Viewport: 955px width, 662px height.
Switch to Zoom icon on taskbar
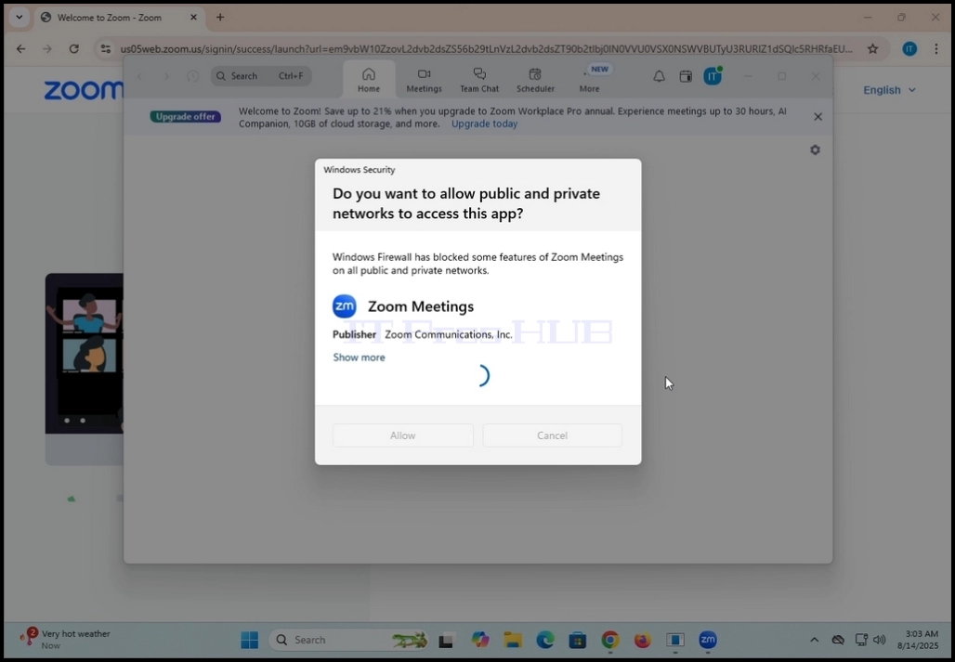click(x=708, y=640)
